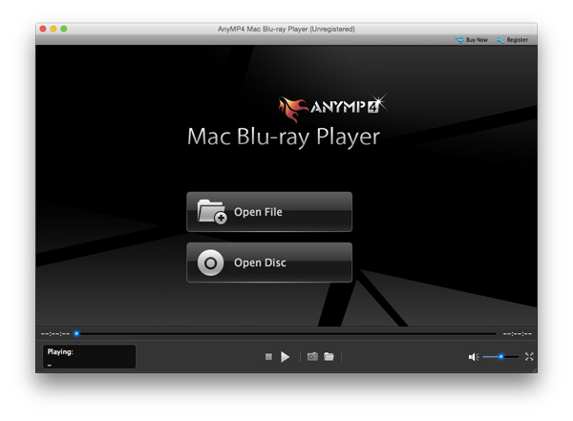Click the volume slider track
The width and height of the screenshot is (573, 421).
click(500, 357)
